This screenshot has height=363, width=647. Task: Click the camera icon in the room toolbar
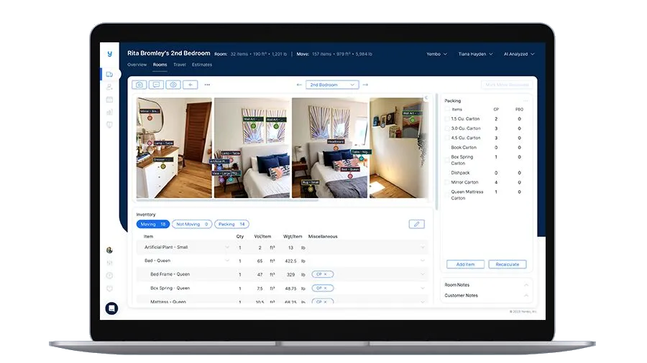[x=139, y=85]
